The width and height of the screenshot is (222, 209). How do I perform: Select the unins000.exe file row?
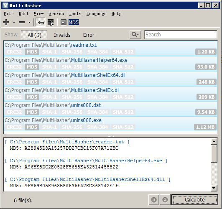(x=110, y=124)
